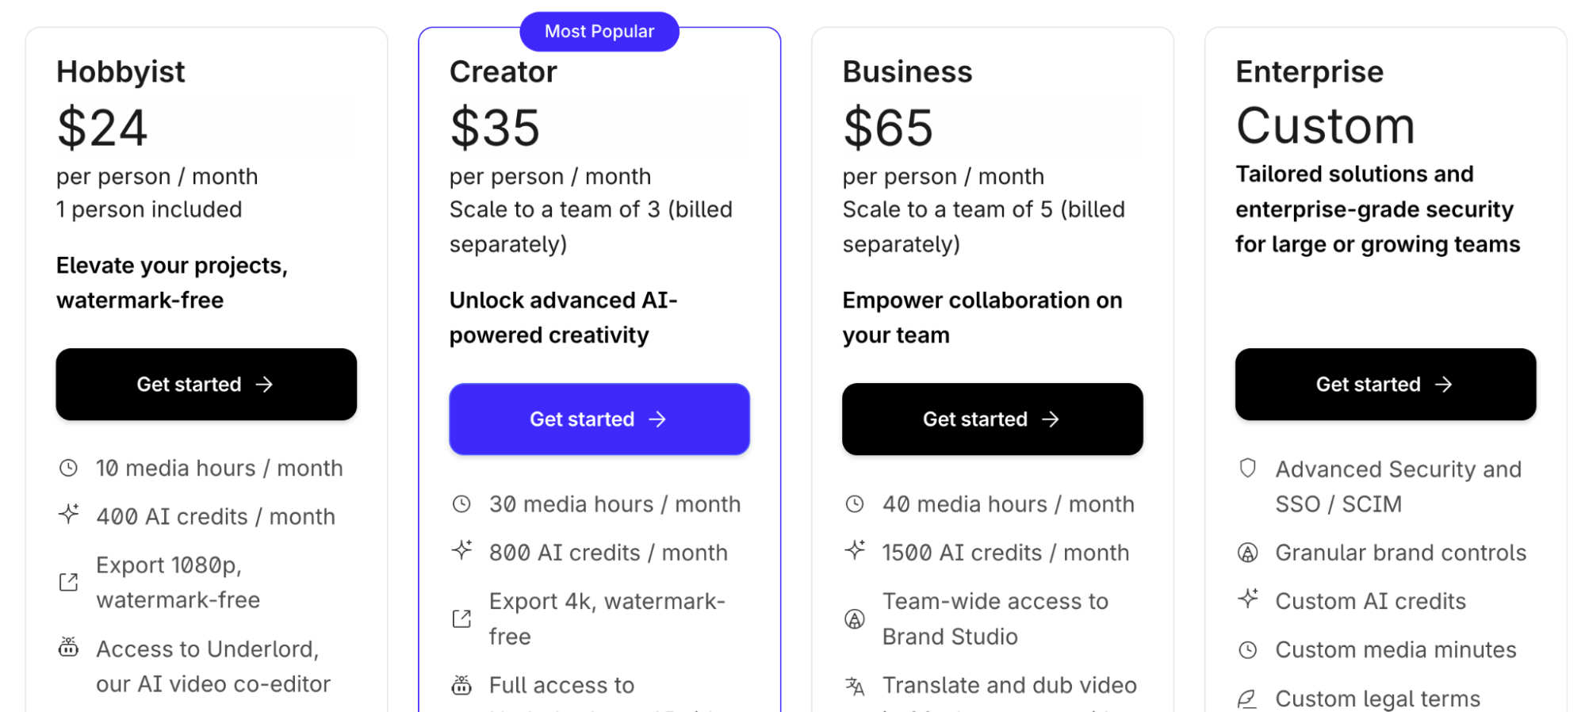Click the clock icon beside 30 media hours
1585x712 pixels.
[461, 504]
